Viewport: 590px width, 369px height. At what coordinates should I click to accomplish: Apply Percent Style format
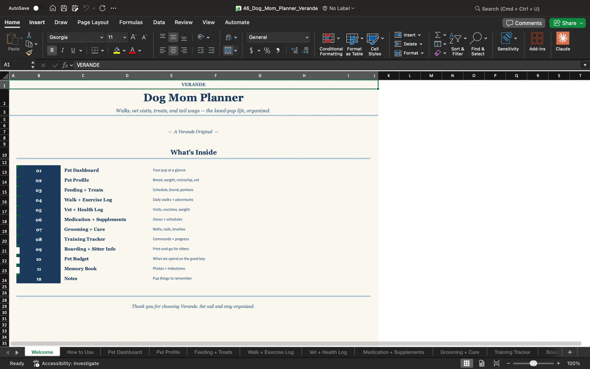(267, 51)
